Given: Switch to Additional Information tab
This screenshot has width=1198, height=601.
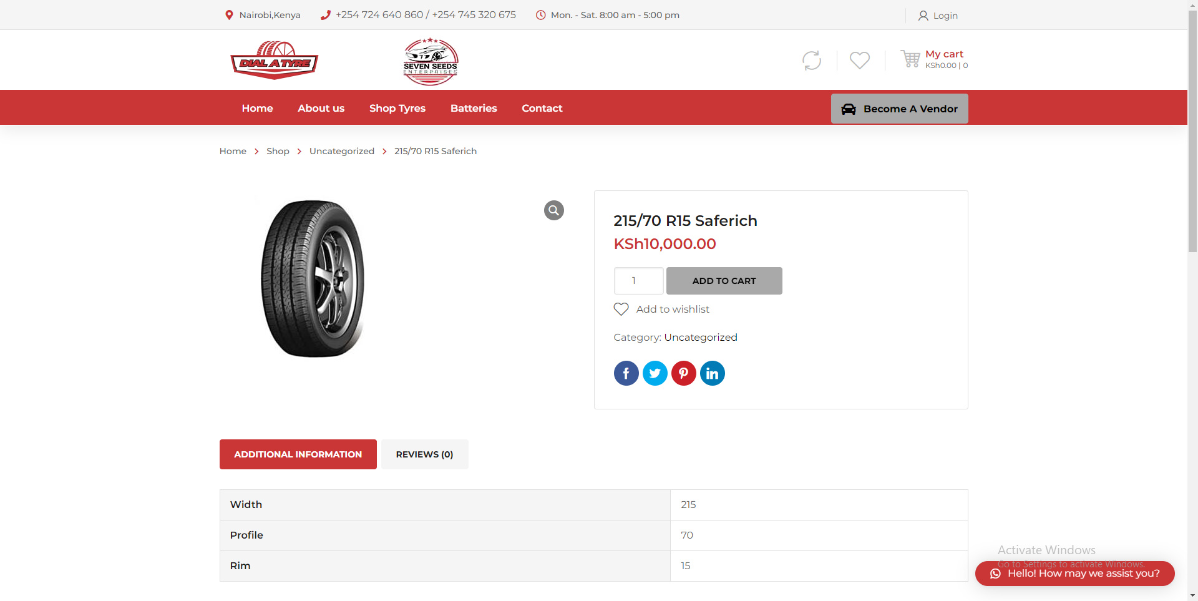Looking at the screenshot, I should click(298, 454).
